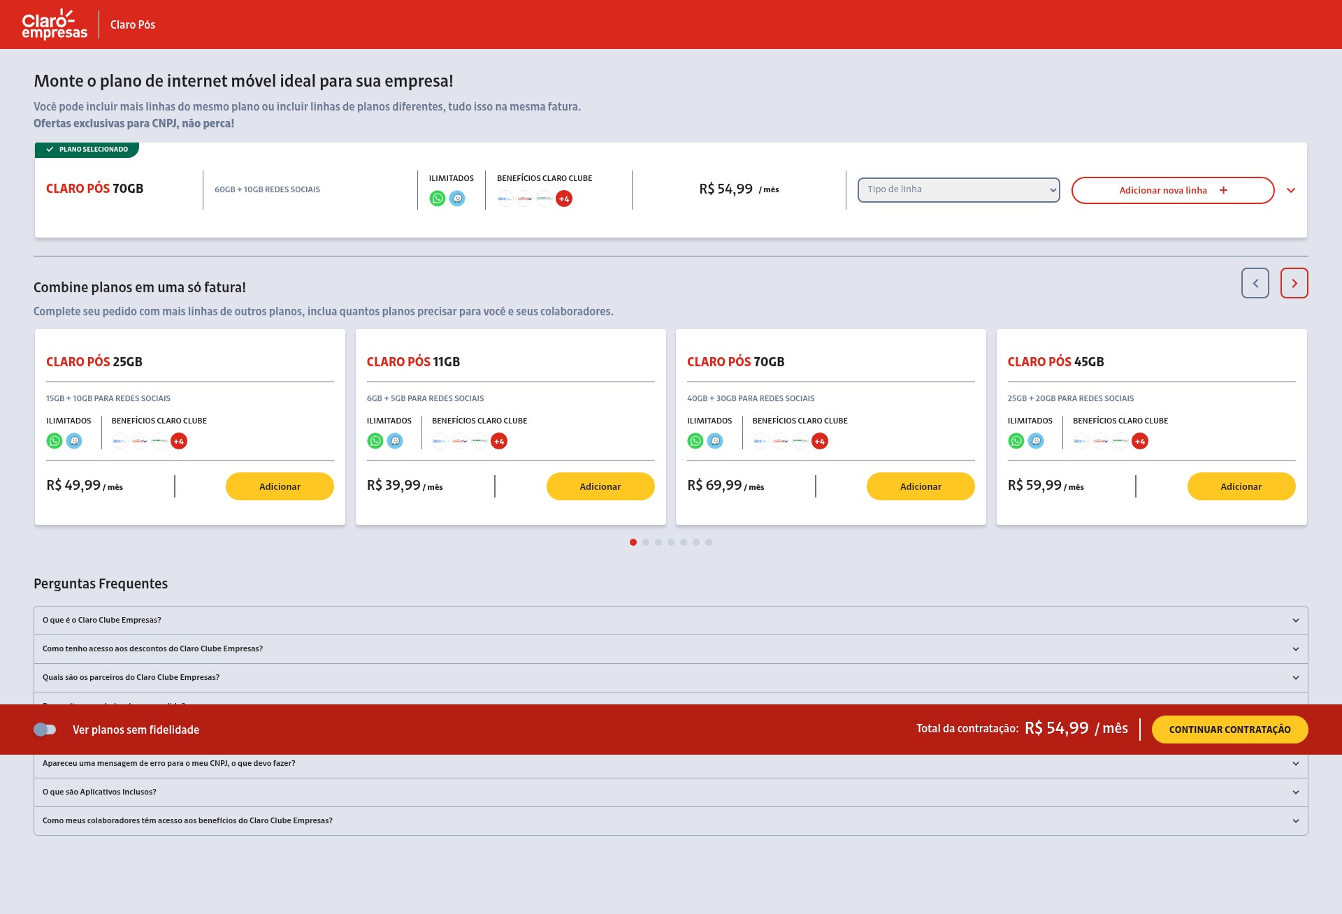Open +4 badge on Claro Pós 45GB card
The width and height of the screenshot is (1342, 914).
click(1140, 441)
